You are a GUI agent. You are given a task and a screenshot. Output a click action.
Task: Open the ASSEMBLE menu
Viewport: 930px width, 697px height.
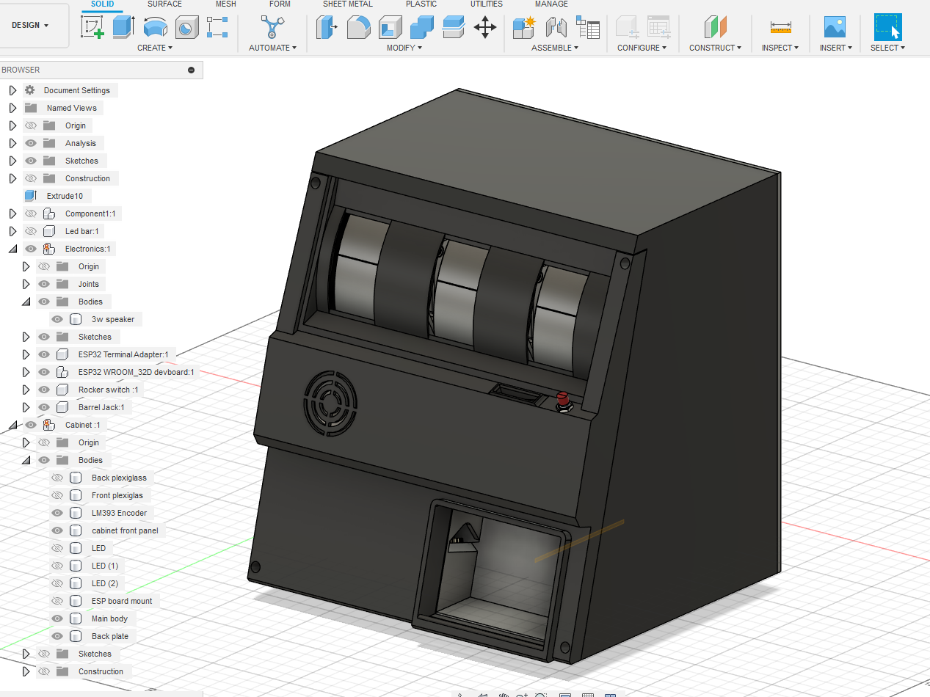(x=555, y=48)
